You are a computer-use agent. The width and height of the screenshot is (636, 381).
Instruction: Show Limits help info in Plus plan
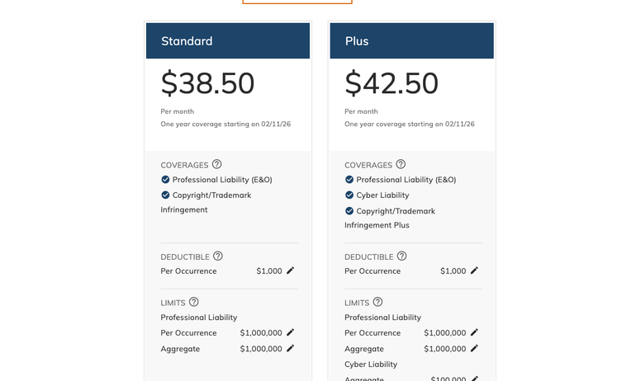click(x=378, y=303)
